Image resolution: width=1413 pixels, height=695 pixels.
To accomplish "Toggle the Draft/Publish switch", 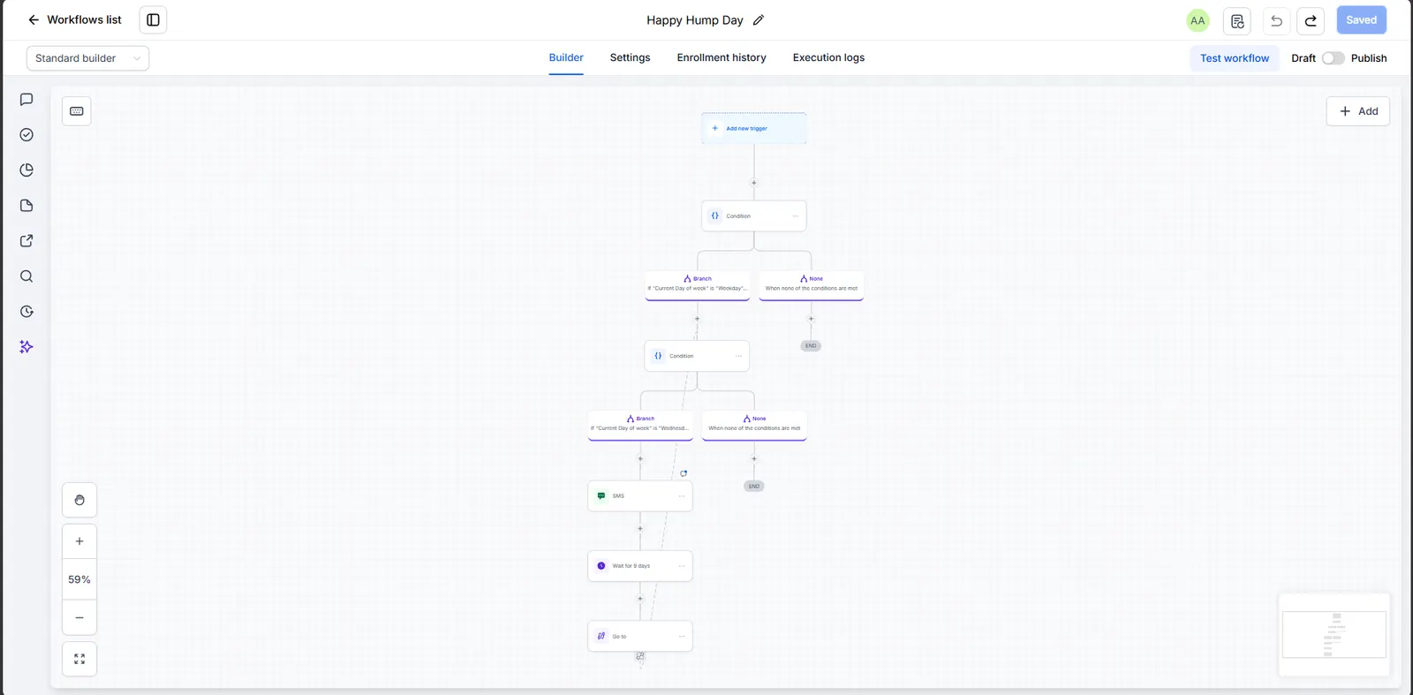I will (x=1333, y=58).
